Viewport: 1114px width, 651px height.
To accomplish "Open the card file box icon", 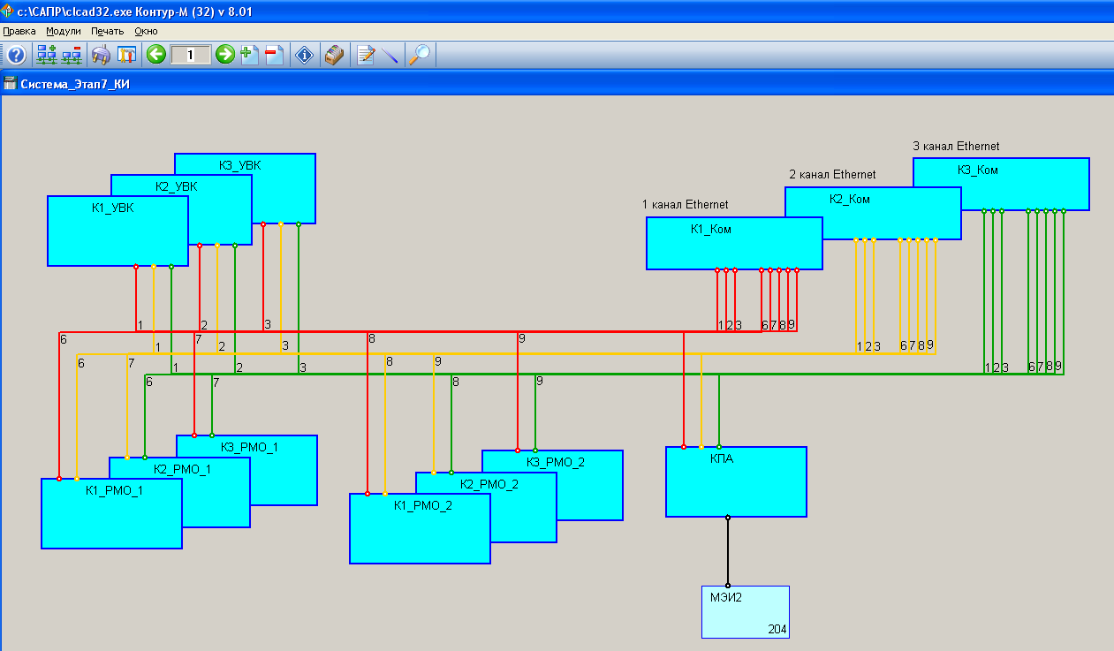I will (334, 55).
